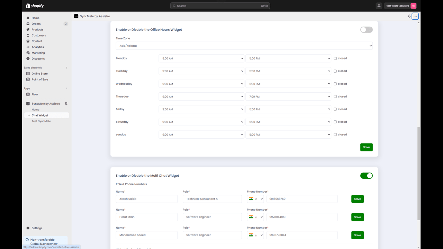Click the Home sidebar icon
443x249 pixels.
click(x=28, y=18)
